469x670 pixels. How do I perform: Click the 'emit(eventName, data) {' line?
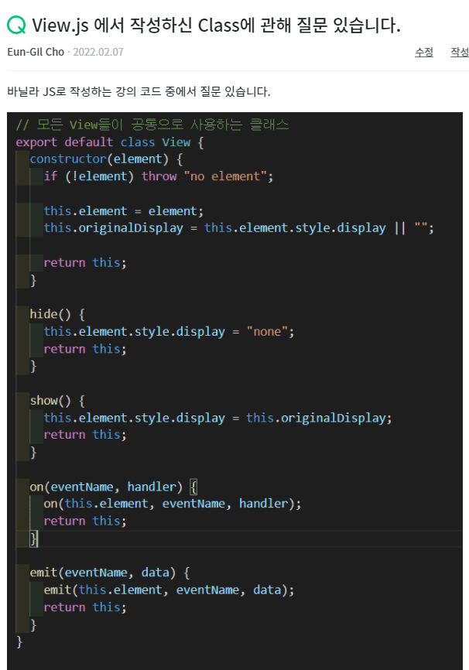point(110,573)
